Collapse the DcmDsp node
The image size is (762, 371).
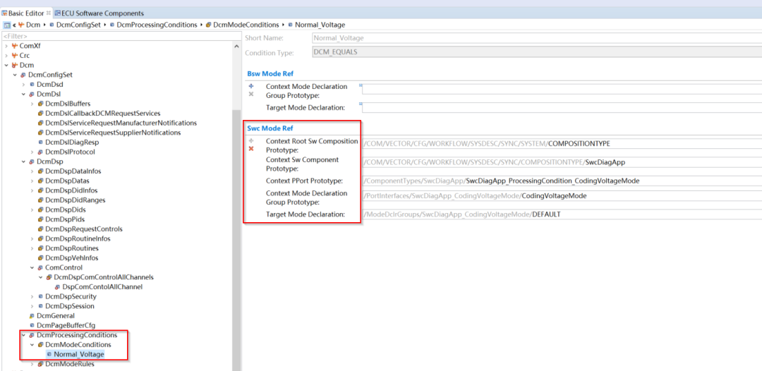click(x=23, y=162)
